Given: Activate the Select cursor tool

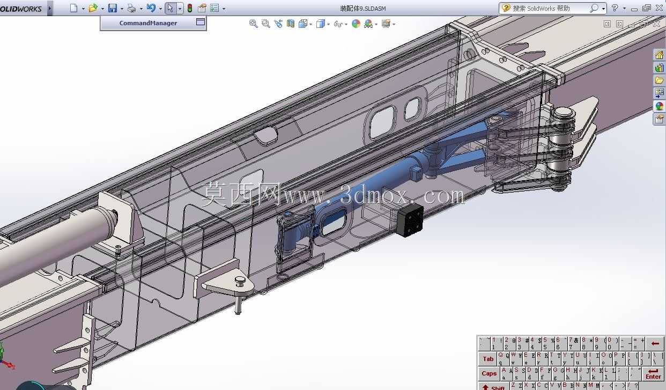Looking at the screenshot, I should pos(170,8).
